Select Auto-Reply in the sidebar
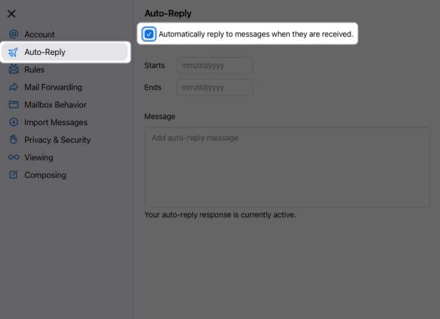Screen dimensions: 440x319 65,52
